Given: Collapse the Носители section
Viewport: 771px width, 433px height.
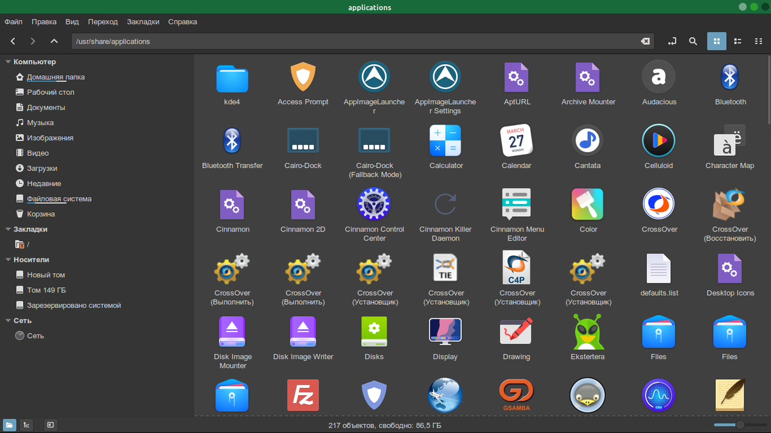Looking at the screenshot, I should pyautogui.click(x=8, y=260).
